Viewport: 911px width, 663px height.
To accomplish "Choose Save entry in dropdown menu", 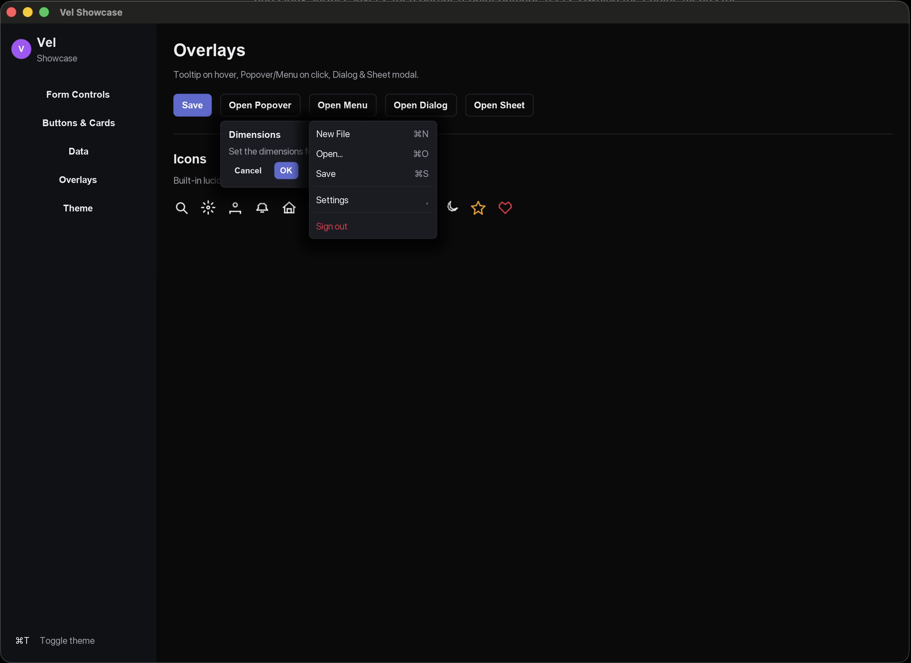I will coord(372,174).
